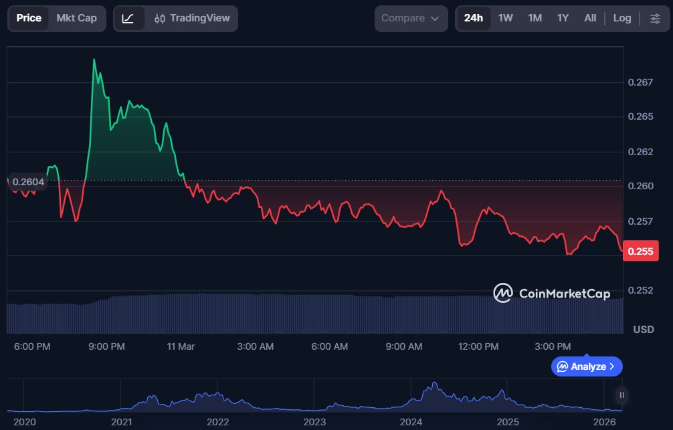Show All time price history

pyautogui.click(x=590, y=19)
